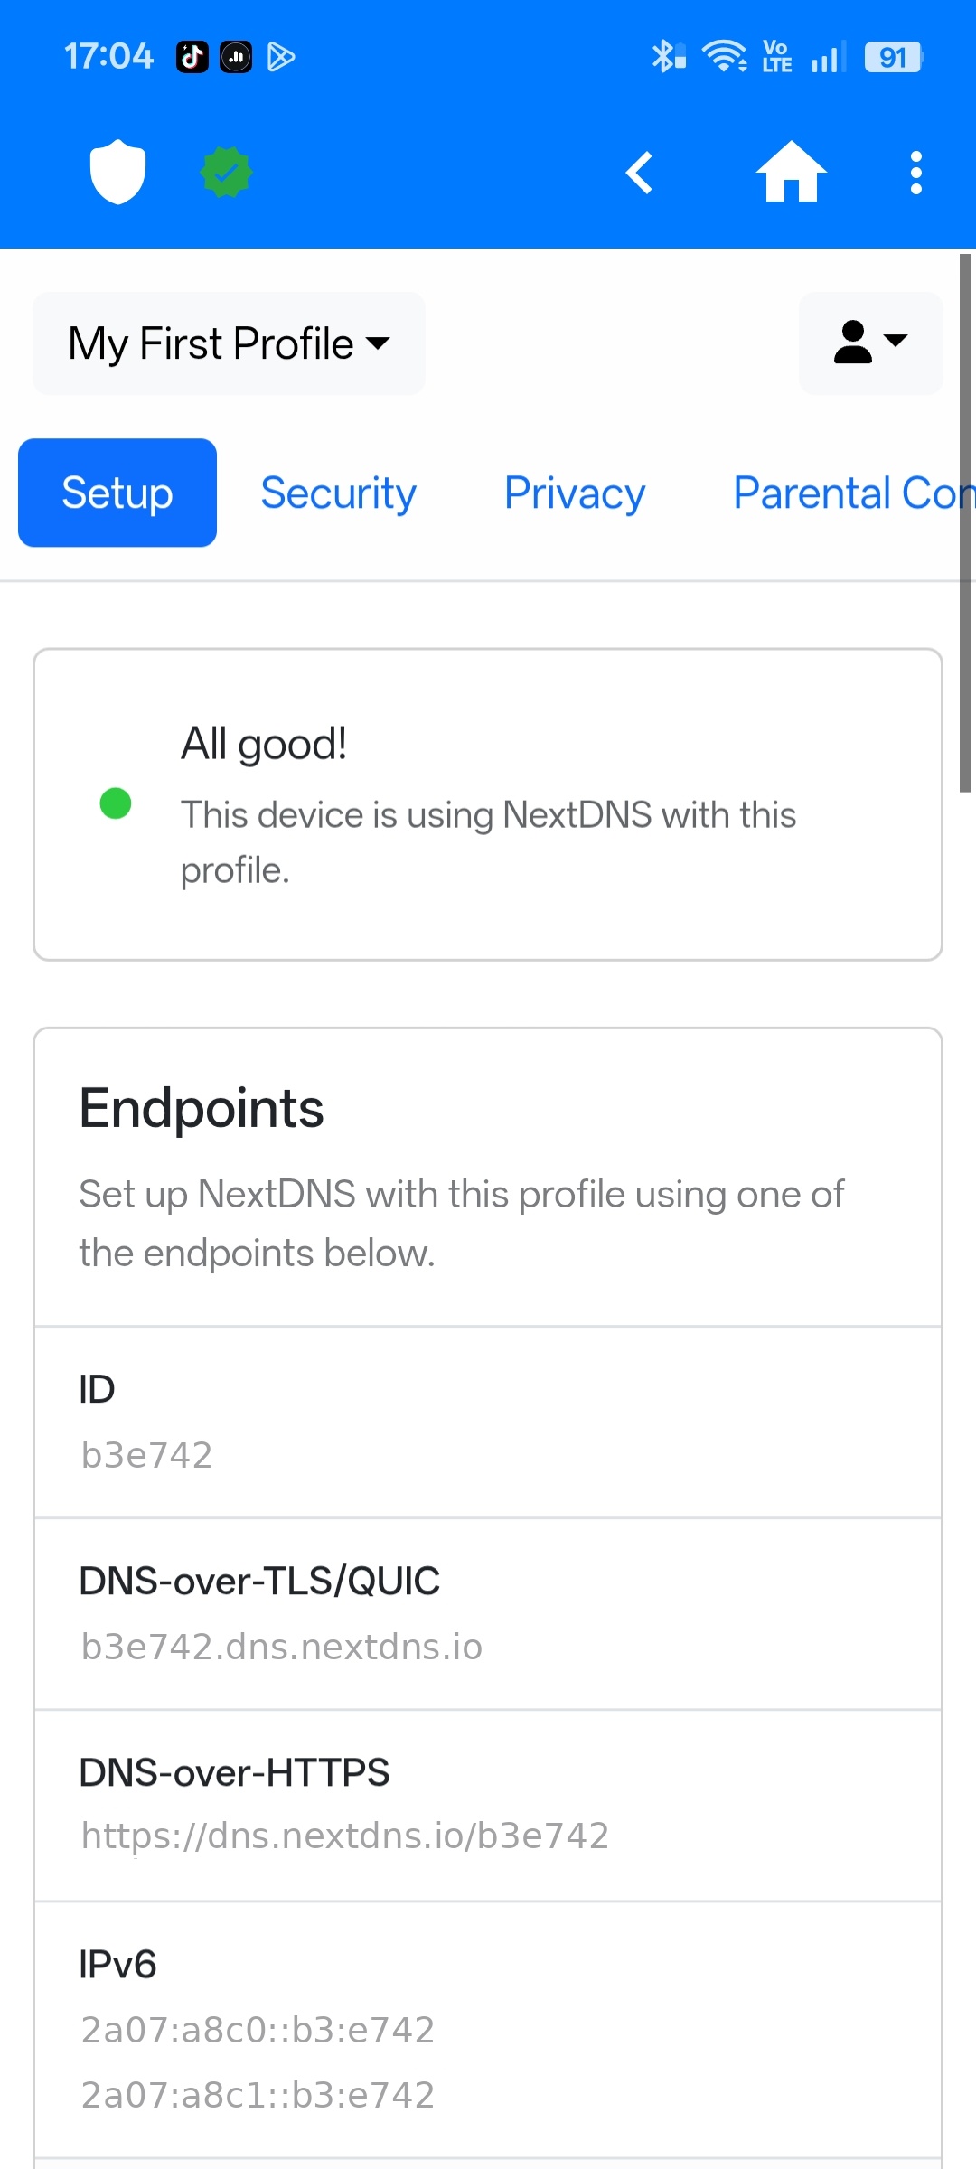Click the DNS-over-TLS/QUIC hostname
Image resolution: width=976 pixels, height=2169 pixels.
pyautogui.click(x=281, y=1646)
